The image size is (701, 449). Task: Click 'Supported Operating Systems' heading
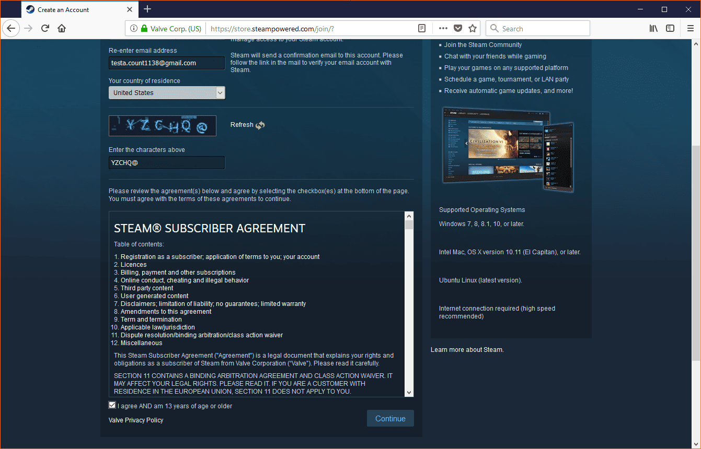tap(482, 210)
